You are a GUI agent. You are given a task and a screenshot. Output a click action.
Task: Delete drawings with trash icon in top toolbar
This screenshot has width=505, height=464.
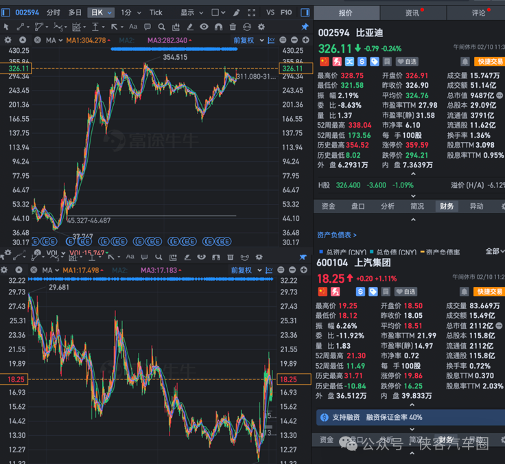pyautogui.click(x=233, y=27)
